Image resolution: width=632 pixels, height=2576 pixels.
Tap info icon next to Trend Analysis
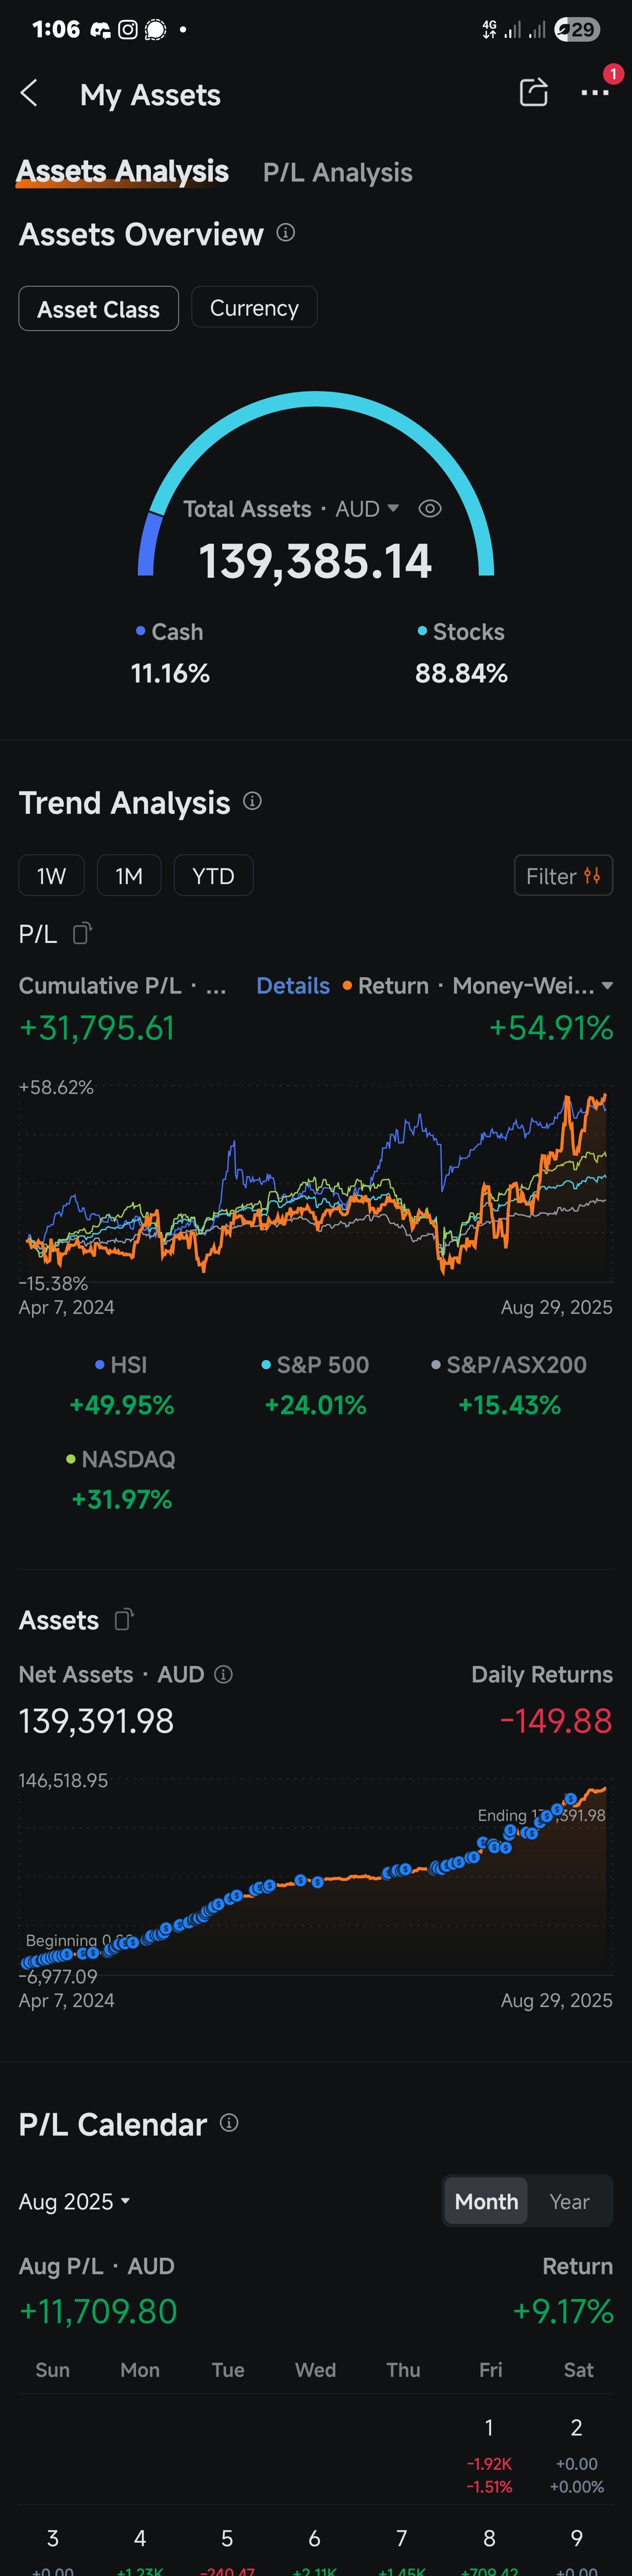253,801
